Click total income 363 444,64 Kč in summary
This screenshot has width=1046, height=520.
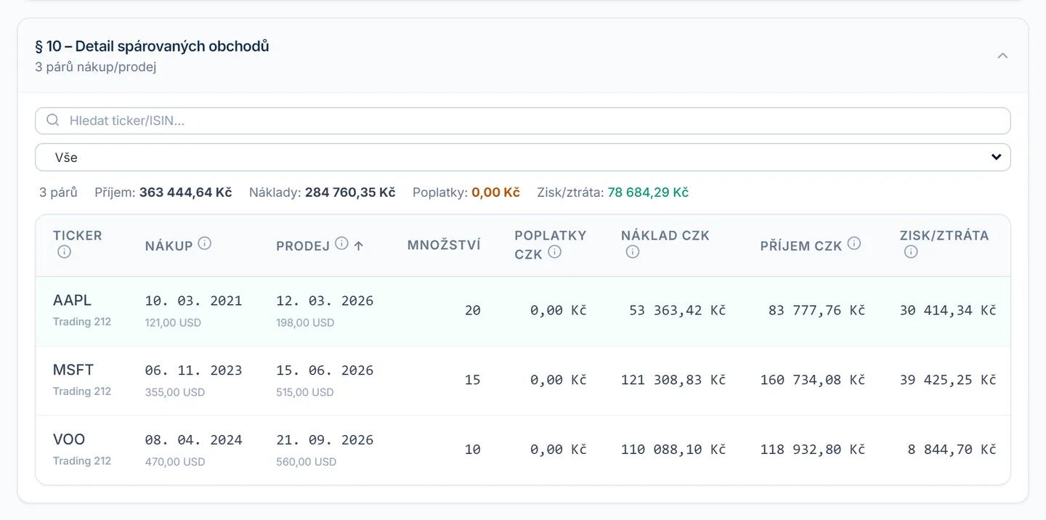point(185,192)
